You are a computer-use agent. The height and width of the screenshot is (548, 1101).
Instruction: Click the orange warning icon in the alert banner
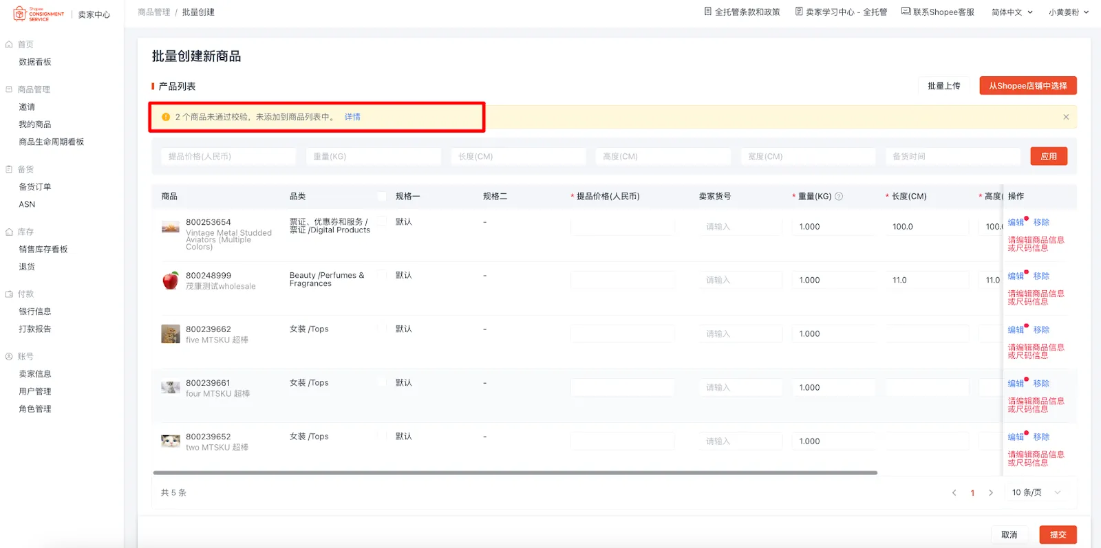click(x=166, y=117)
